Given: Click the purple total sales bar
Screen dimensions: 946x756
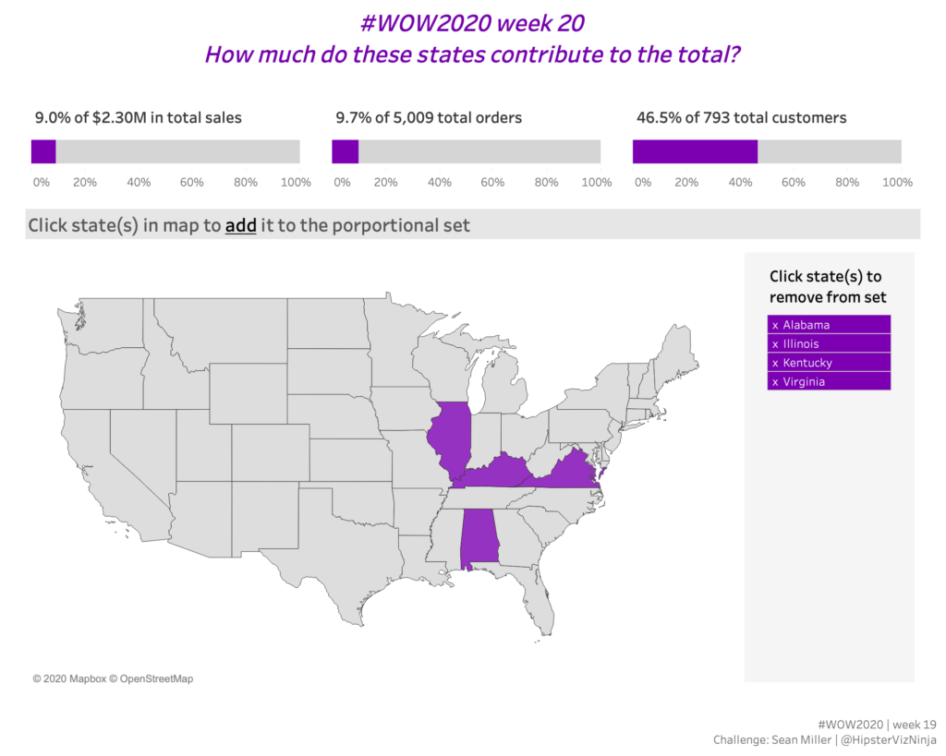Looking at the screenshot, I should (x=43, y=151).
